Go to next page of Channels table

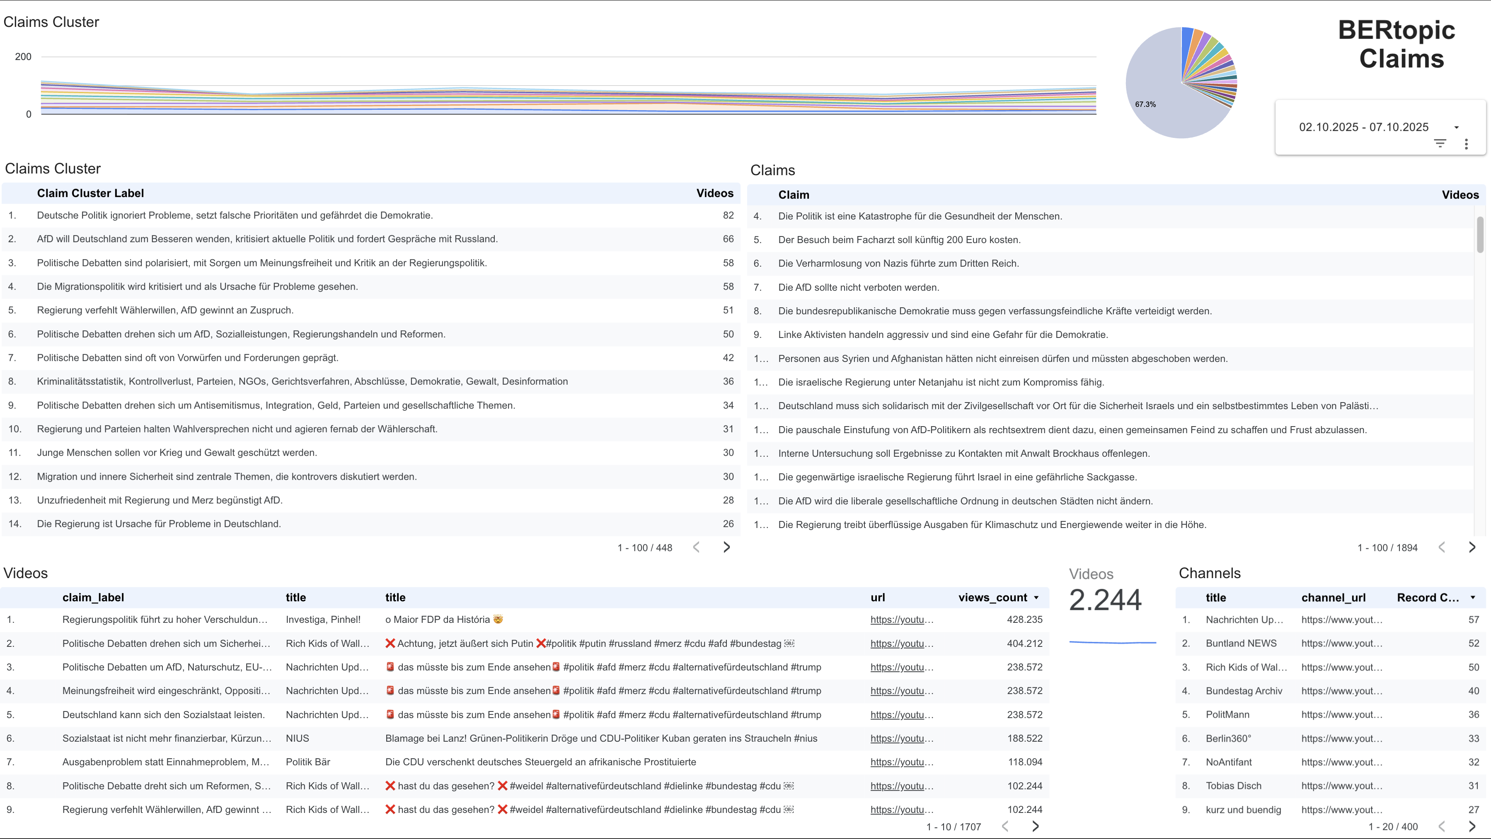tap(1472, 826)
